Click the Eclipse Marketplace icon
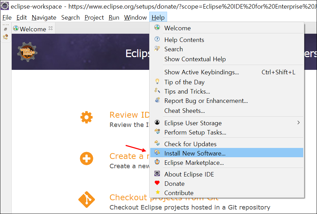The image size is (317, 214). [157, 162]
